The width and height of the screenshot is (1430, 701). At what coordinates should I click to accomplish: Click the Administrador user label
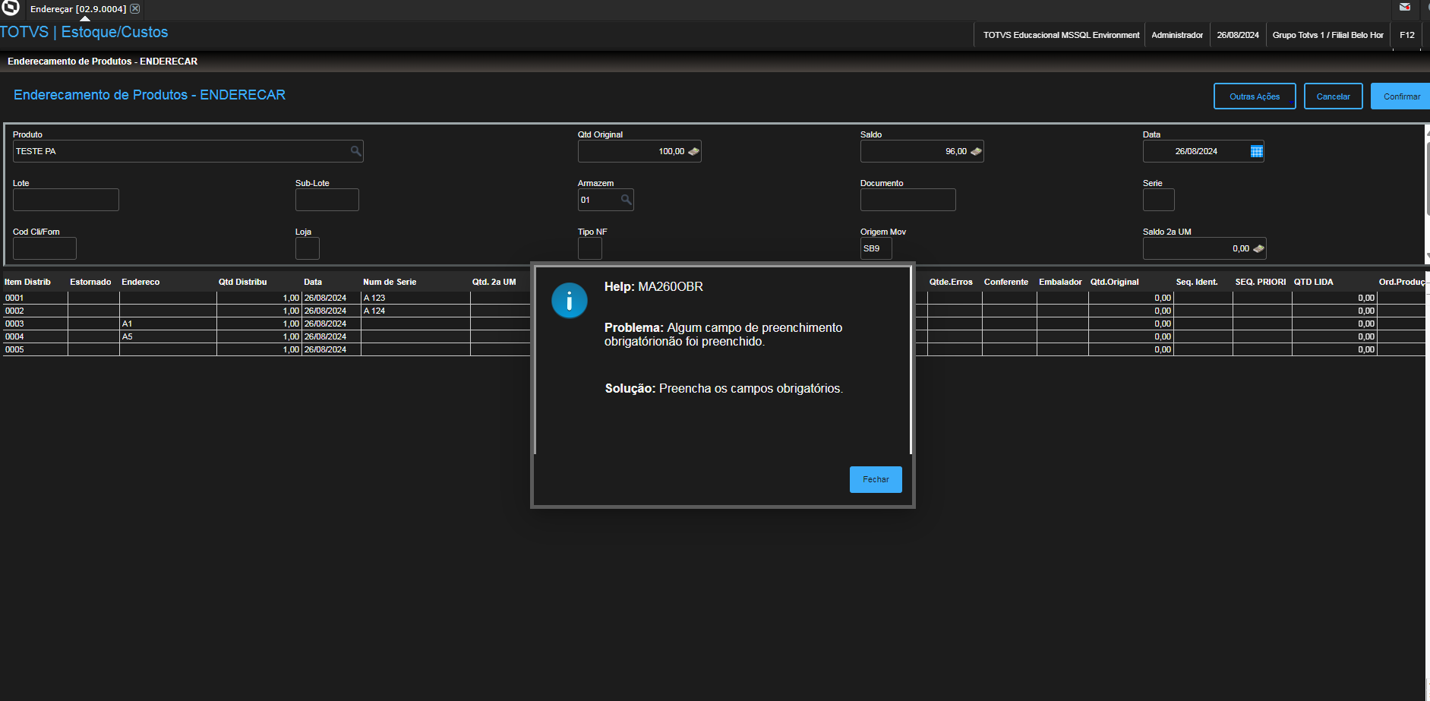click(1177, 35)
